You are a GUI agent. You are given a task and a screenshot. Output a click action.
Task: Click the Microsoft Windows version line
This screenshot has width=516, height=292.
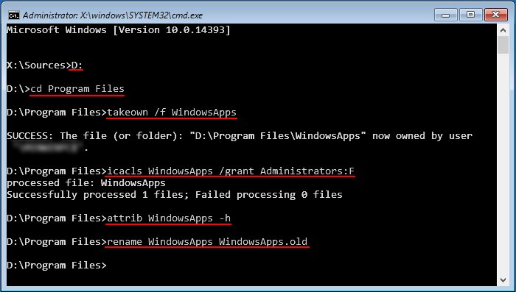(x=119, y=30)
